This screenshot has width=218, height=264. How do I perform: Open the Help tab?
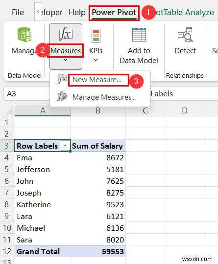click(77, 12)
